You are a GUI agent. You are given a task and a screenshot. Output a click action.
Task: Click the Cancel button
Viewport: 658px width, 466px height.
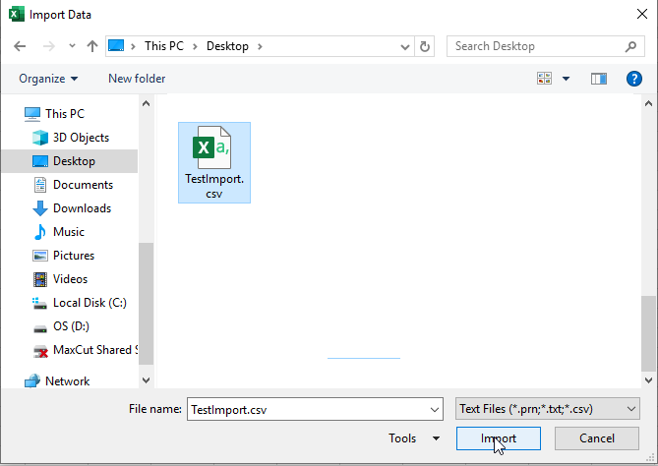[x=597, y=438]
